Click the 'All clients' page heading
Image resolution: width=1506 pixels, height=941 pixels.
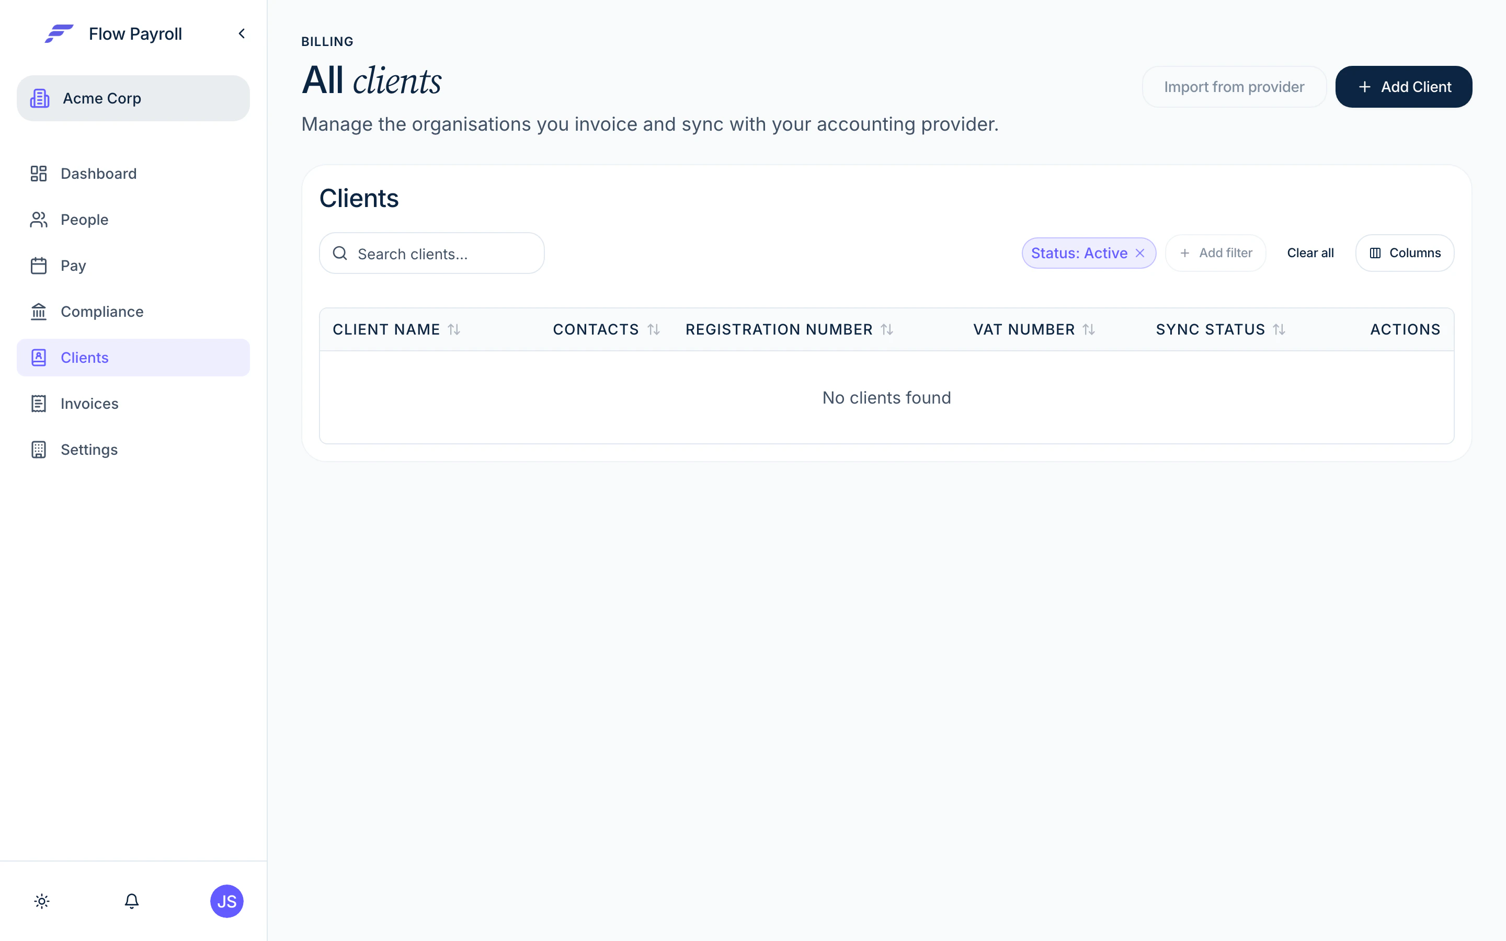pos(371,81)
